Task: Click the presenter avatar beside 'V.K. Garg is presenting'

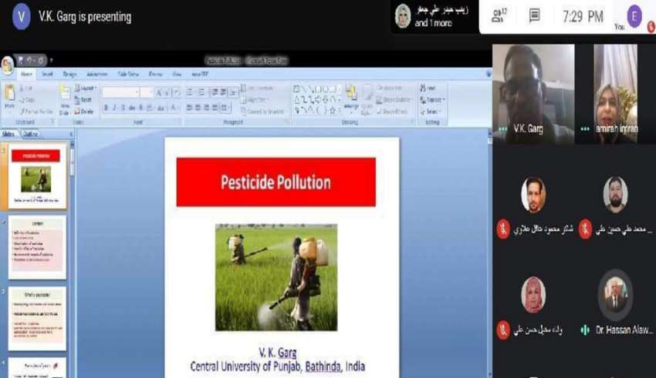Action: click(22, 16)
